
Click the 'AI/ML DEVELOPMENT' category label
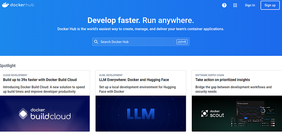[x=111, y=75]
